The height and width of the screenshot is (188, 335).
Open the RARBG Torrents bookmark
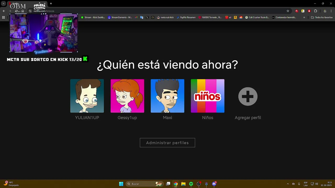[210, 17]
